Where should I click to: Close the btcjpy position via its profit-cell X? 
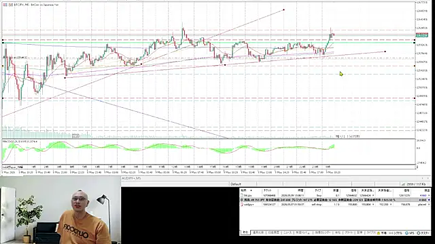tap(429, 195)
